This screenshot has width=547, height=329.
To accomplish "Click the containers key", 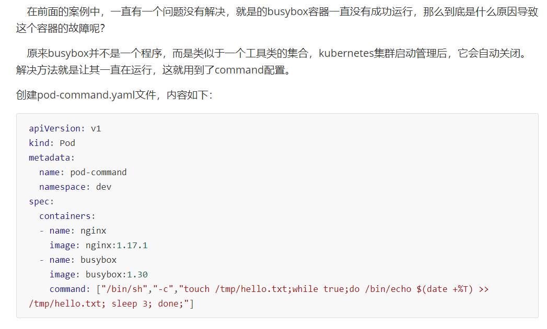I will pos(65,216).
